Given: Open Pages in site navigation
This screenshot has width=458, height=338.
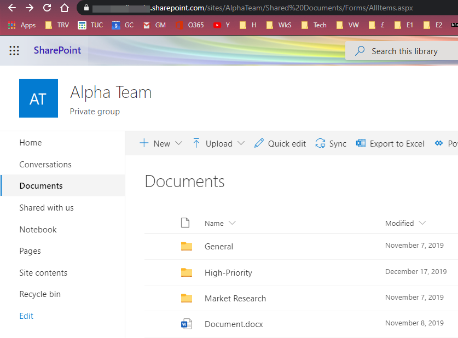Looking at the screenshot, I should 30,251.
